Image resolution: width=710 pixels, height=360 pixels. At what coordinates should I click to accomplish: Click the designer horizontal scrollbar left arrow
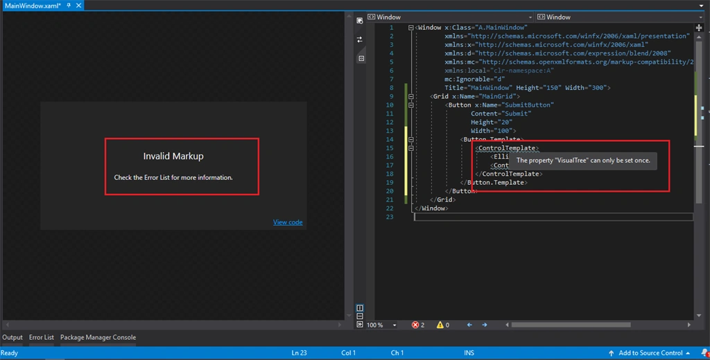pyautogui.click(x=6, y=325)
